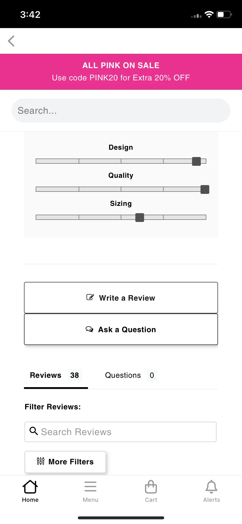The height and width of the screenshot is (524, 242).
Task: Click the Sizing rating slider handle
Action: [x=140, y=218]
